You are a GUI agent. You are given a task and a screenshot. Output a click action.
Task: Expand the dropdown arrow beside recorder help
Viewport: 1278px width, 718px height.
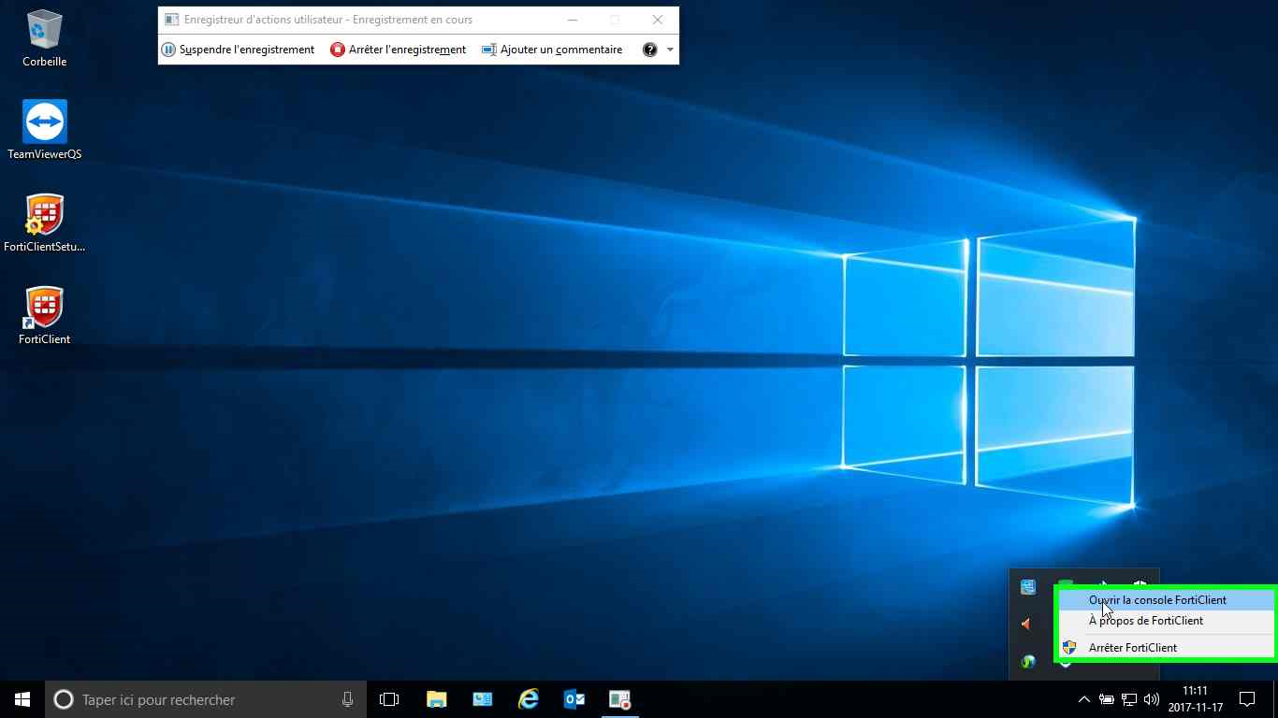[670, 50]
